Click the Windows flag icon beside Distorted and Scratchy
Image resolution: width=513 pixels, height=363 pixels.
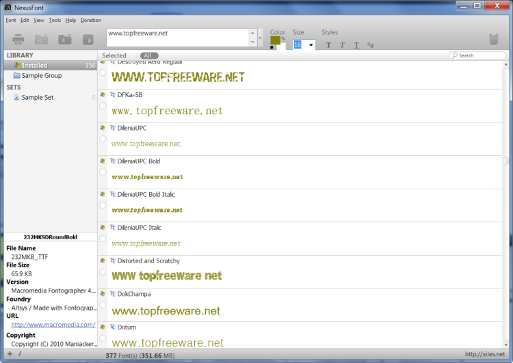pyautogui.click(x=103, y=260)
